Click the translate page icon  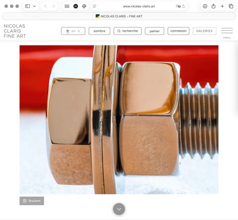[178, 6]
